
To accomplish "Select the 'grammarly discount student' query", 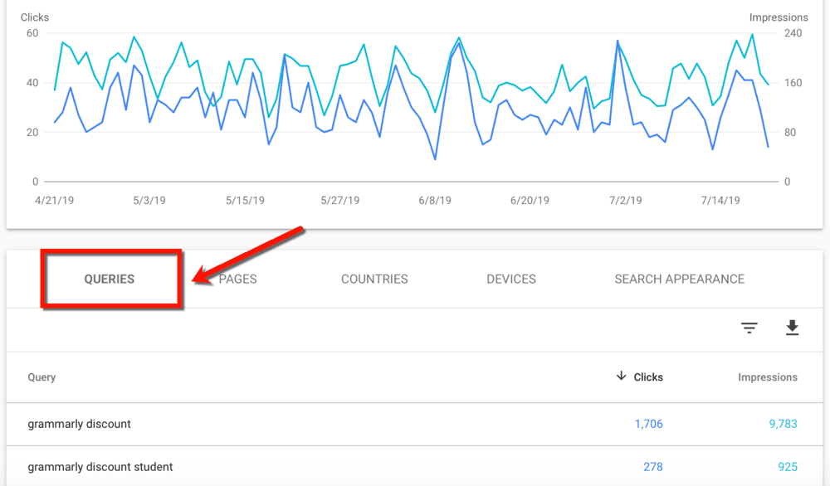I will pos(100,467).
